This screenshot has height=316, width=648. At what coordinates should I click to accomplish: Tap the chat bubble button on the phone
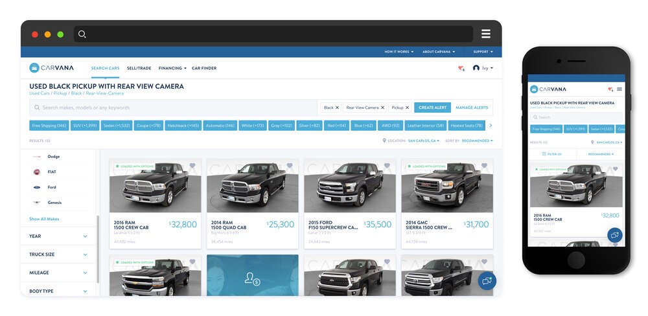(x=615, y=235)
